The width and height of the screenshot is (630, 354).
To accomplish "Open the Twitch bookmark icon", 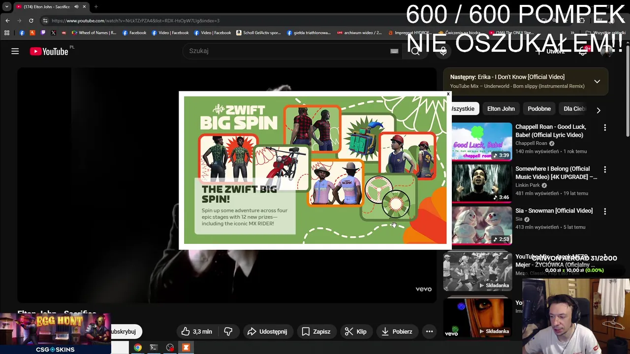I will 43,33.
